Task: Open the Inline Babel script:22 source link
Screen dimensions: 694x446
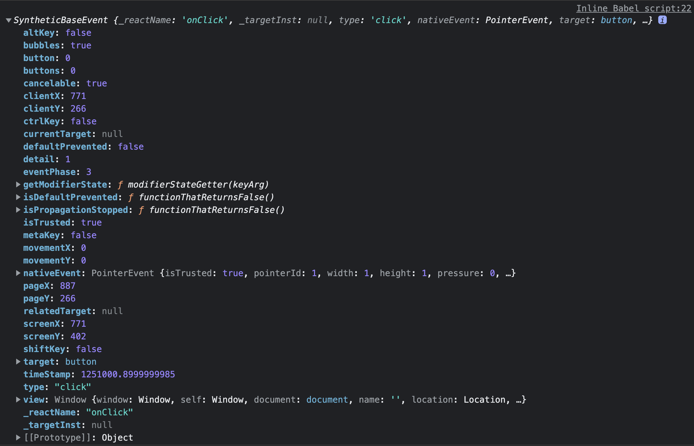Action: 634,8
